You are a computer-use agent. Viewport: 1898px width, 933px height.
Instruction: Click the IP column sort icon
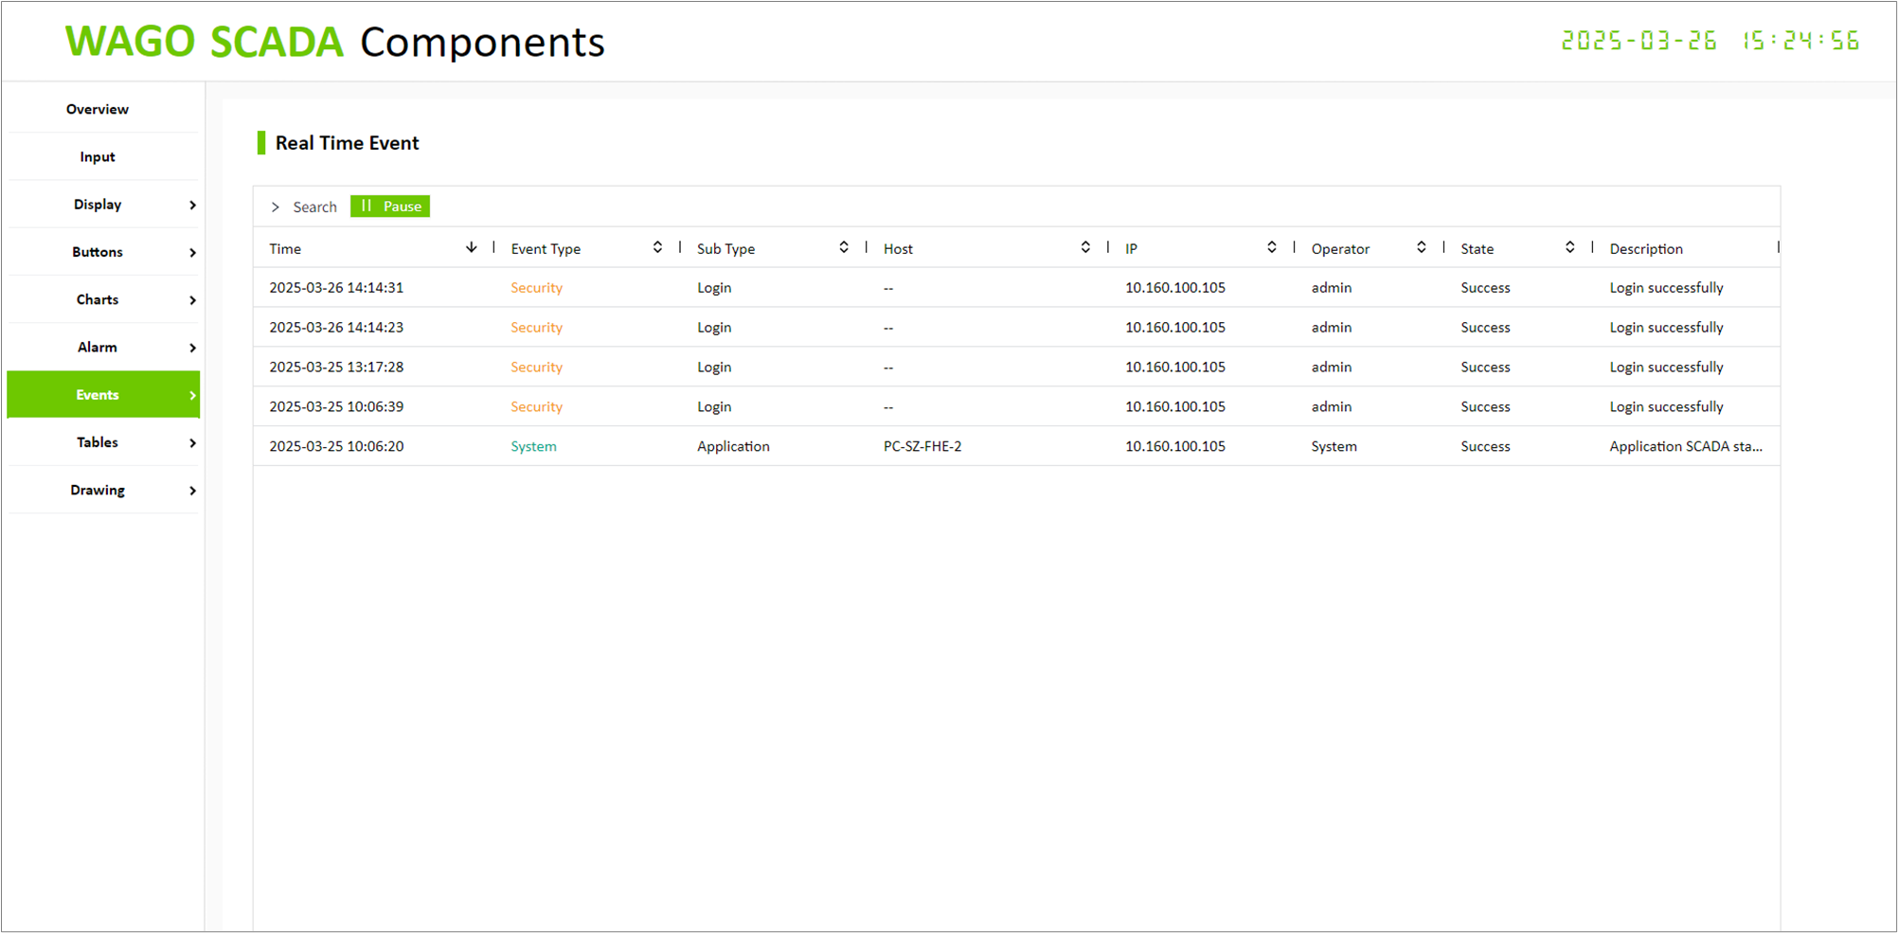pos(1271,248)
